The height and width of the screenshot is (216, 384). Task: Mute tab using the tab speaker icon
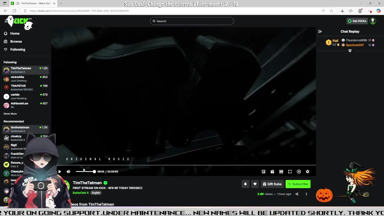pyautogui.click(x=18, y=3)
